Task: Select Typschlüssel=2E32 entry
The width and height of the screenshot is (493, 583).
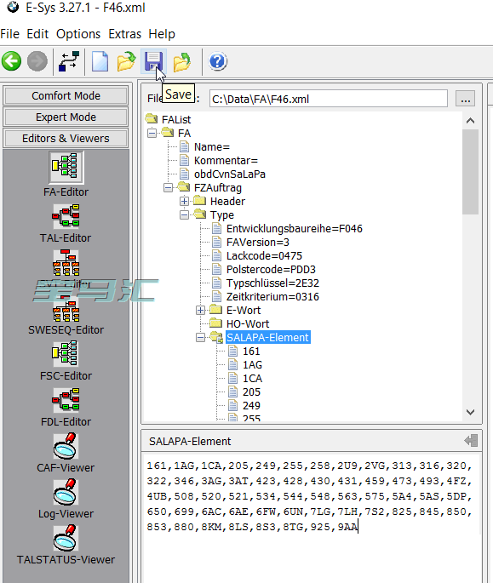Action: coord(272,283)
